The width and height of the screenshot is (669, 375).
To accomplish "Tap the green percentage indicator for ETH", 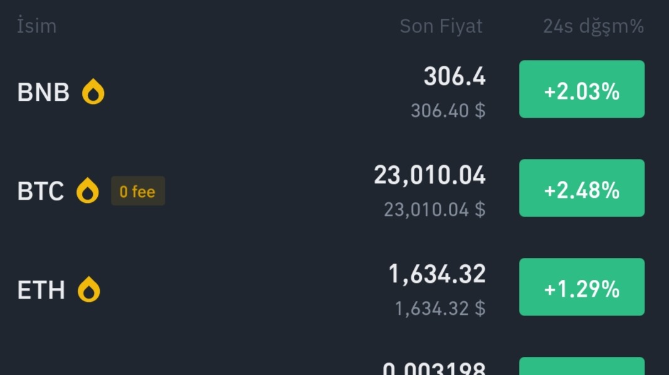I will 581,286.
